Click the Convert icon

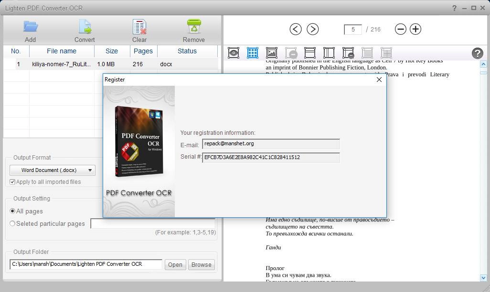click(85, 27)
